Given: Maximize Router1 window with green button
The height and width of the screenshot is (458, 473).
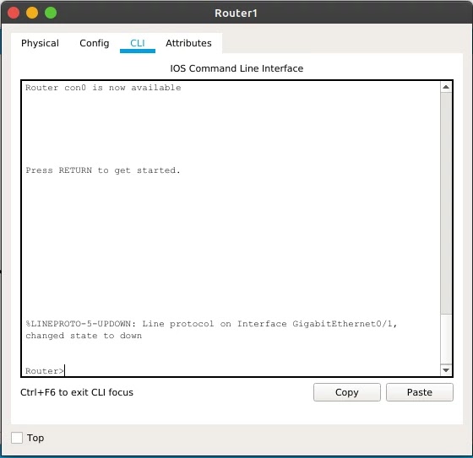Looking at the screenshot, I should [x=51, y=13].
